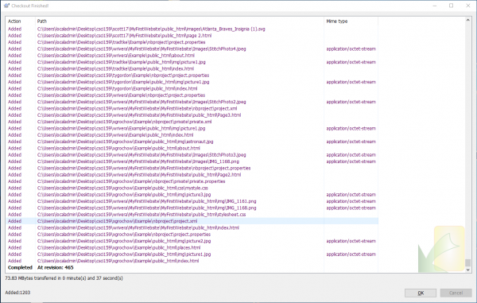The image size is (477, 303).
Task: Click highlighted xgrochow project.xml row
Action: click(192, 221)
